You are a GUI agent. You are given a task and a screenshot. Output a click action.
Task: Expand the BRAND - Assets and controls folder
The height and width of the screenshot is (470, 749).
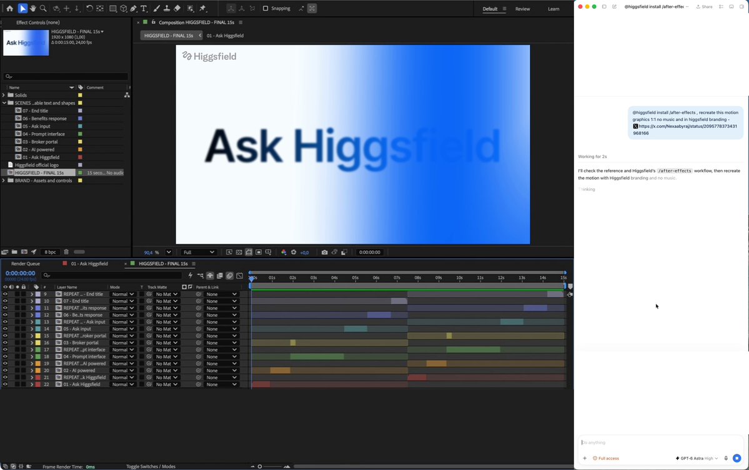[4, 180]
